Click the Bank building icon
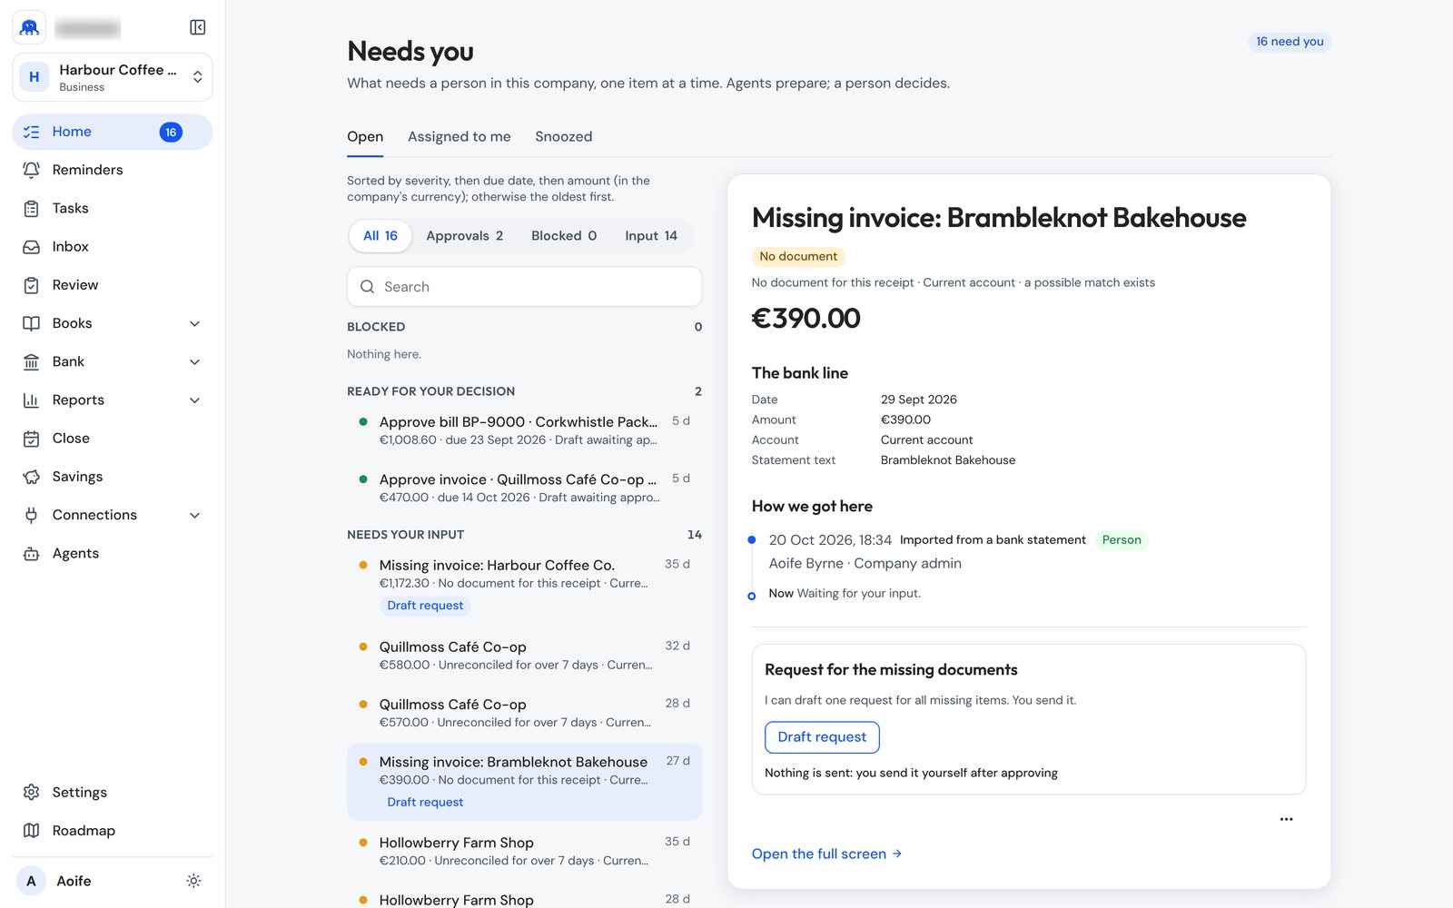1453x908 pixels. [31, 361]
